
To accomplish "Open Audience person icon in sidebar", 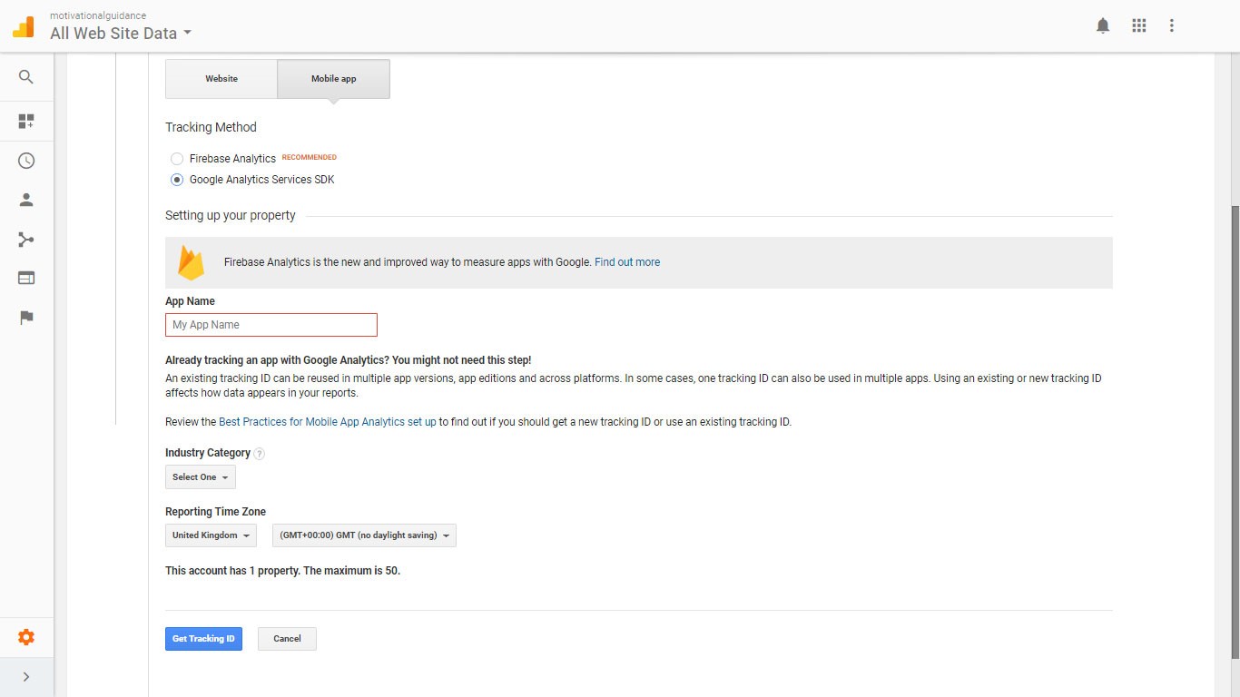I will (x=26, y=200).
